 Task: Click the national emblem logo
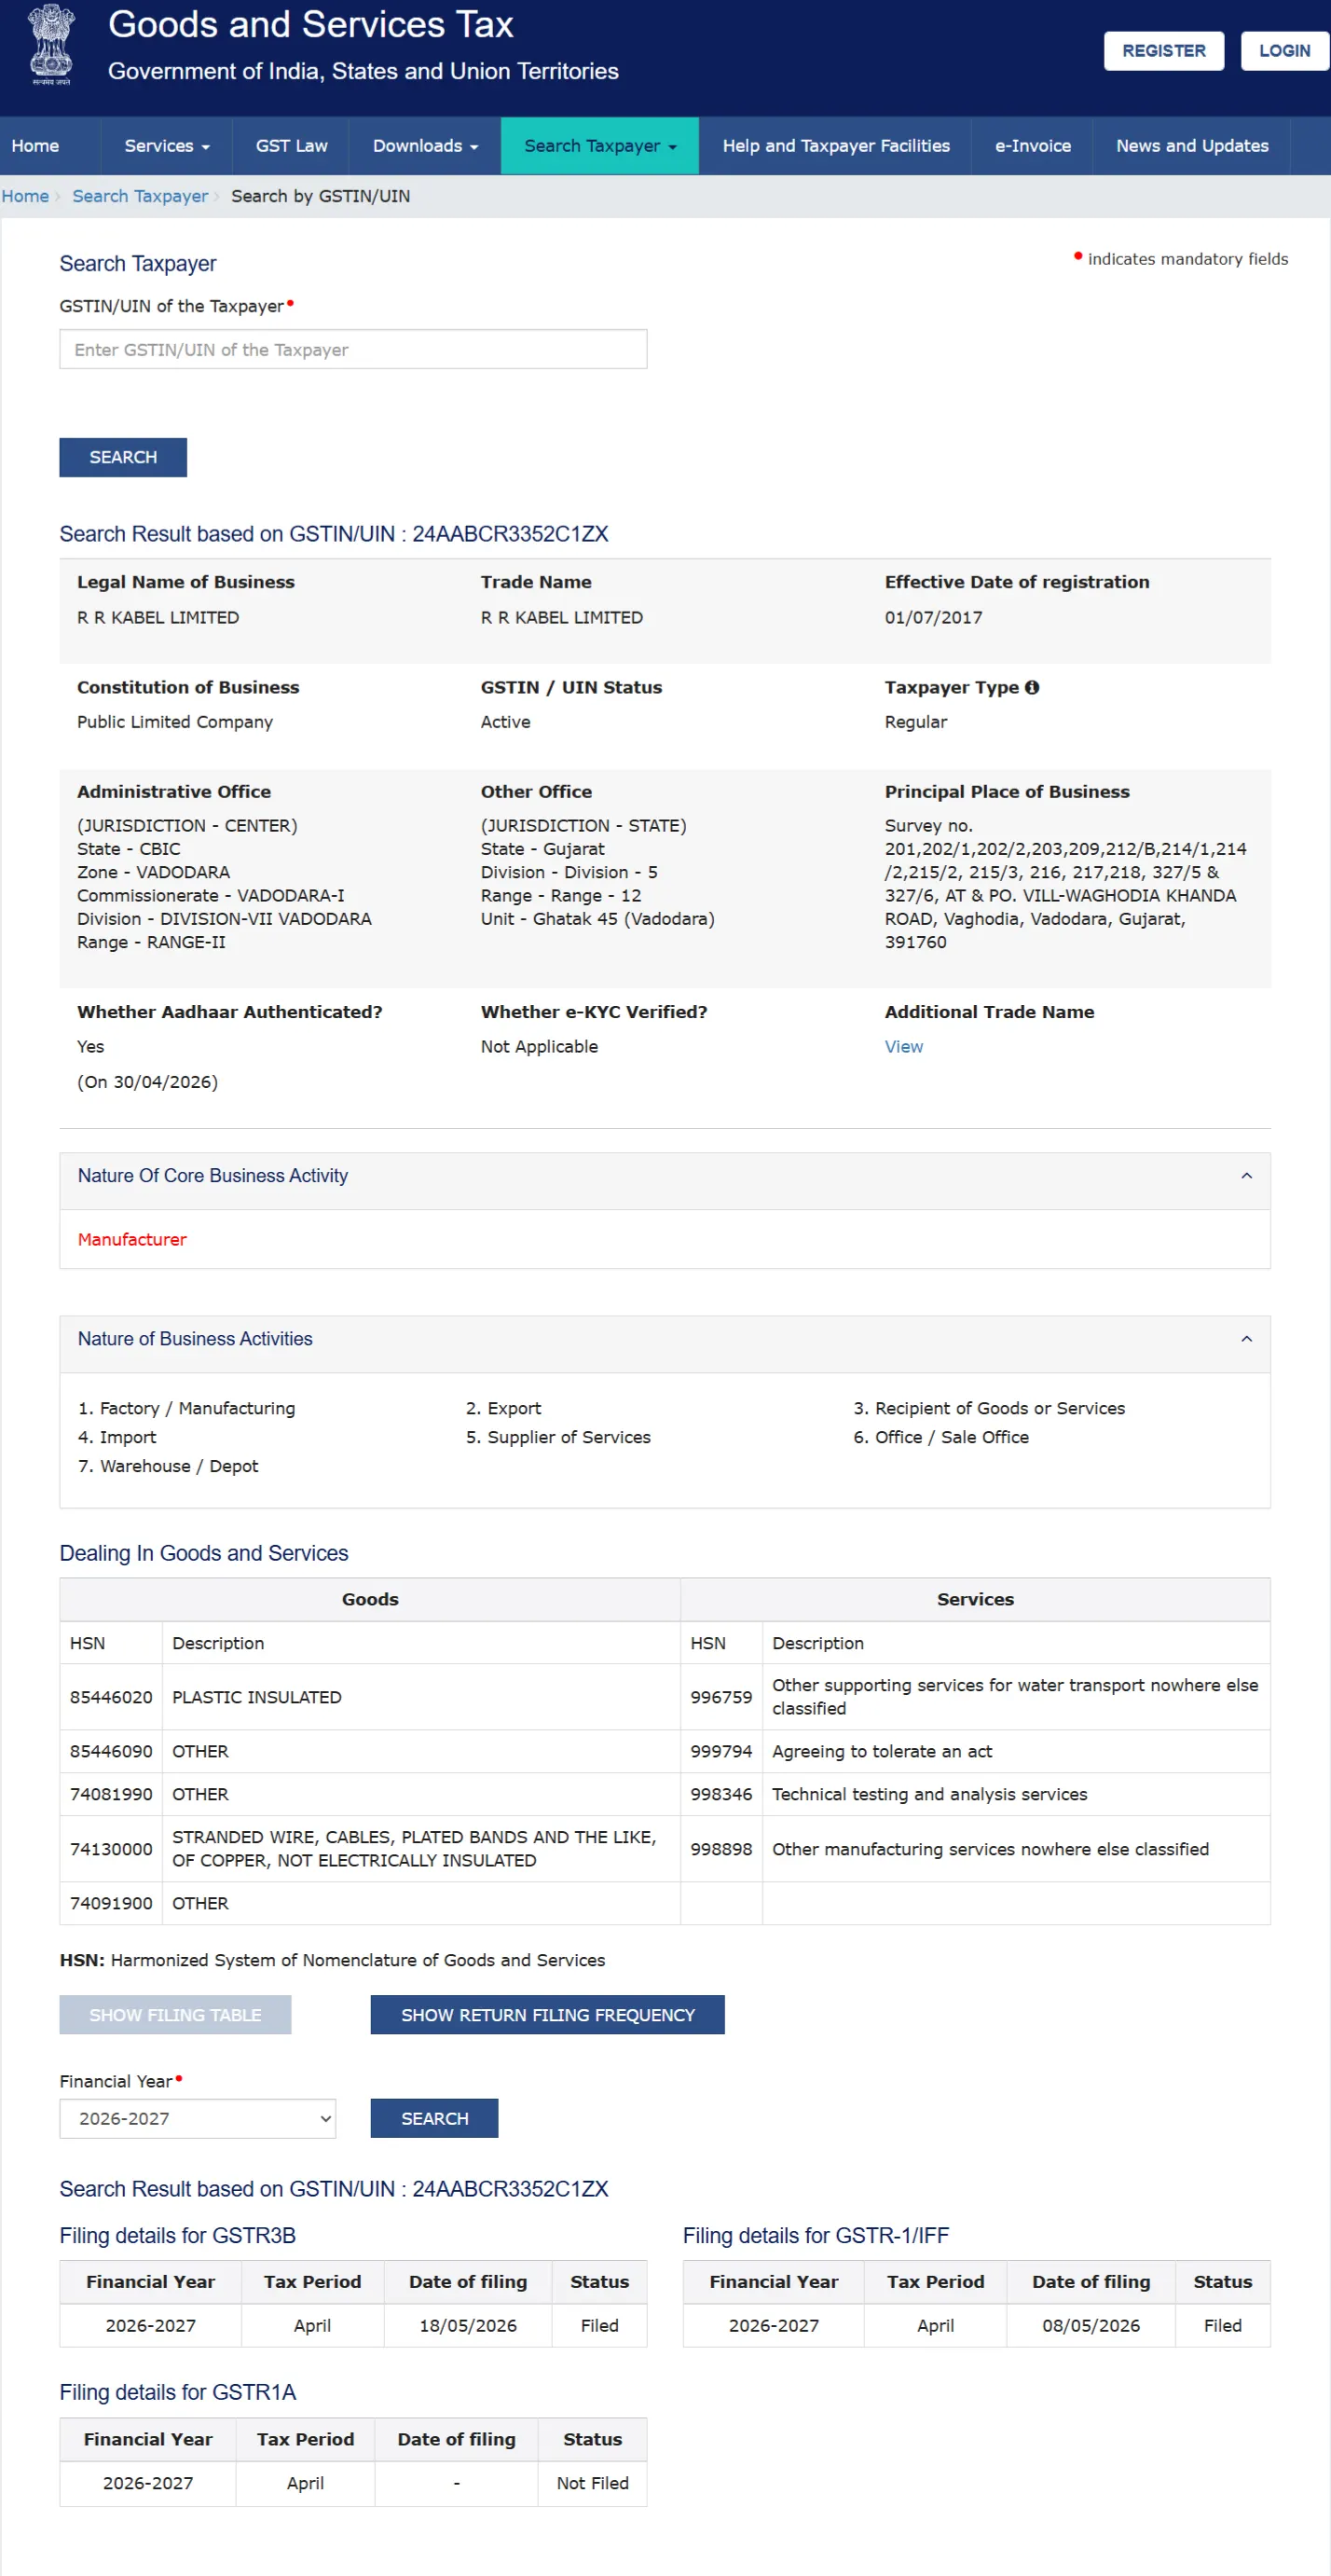(51, 44)
